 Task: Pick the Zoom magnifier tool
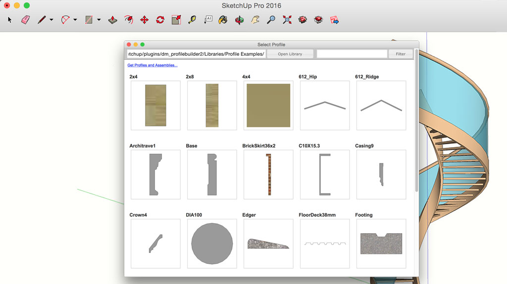point(271,20)
